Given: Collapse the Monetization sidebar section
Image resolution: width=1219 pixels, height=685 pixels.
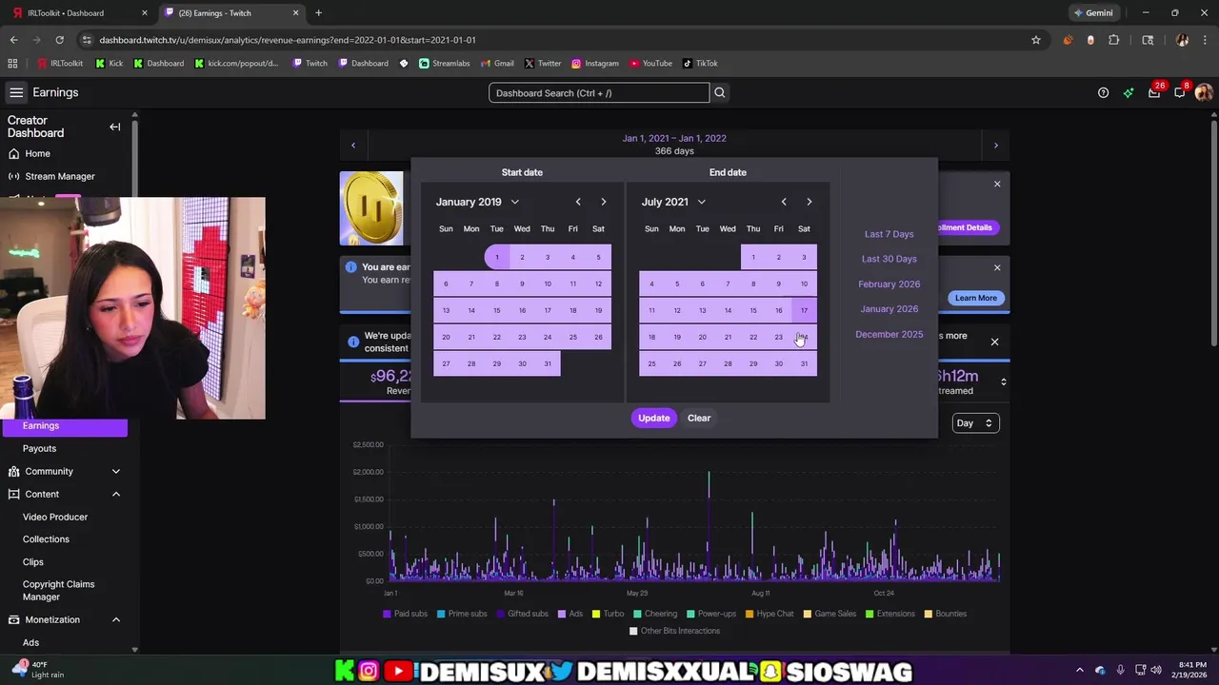Looking at the screenshot, I should coord(116,619).
